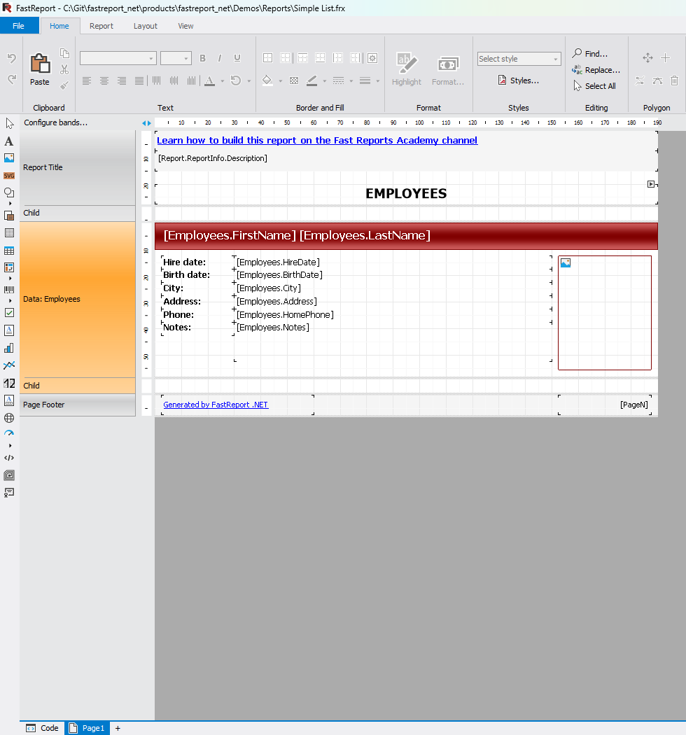This screenshot has width=686, height=735.
Task: Click the Copy icon
Action: pos(64,53)
